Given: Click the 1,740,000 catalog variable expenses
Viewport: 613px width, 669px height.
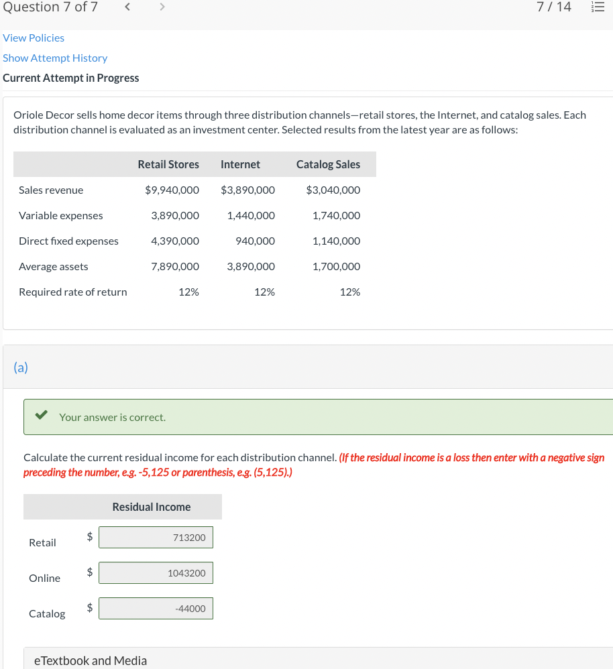Looking at the screenshot, I should pos(337,215).
